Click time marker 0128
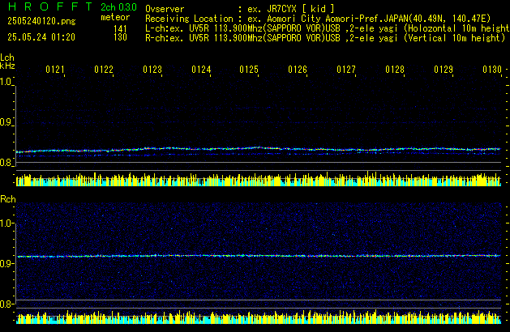 [395, 70]
